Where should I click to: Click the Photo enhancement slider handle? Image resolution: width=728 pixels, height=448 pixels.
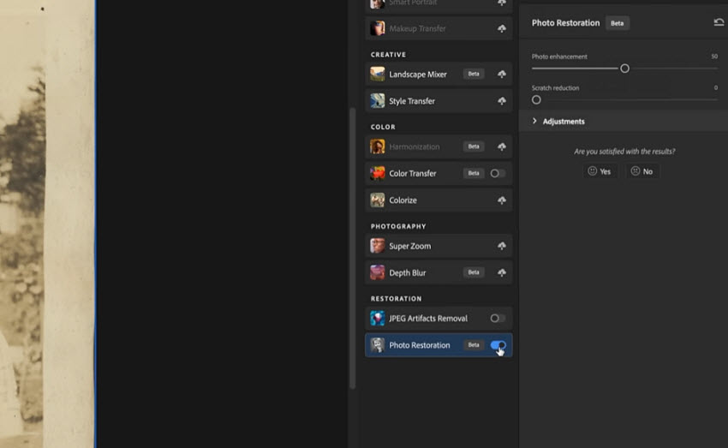coord(624,69)
